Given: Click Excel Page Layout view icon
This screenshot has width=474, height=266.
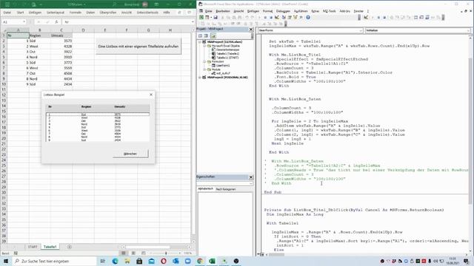Looking at the screenshot, I should 133,253.
